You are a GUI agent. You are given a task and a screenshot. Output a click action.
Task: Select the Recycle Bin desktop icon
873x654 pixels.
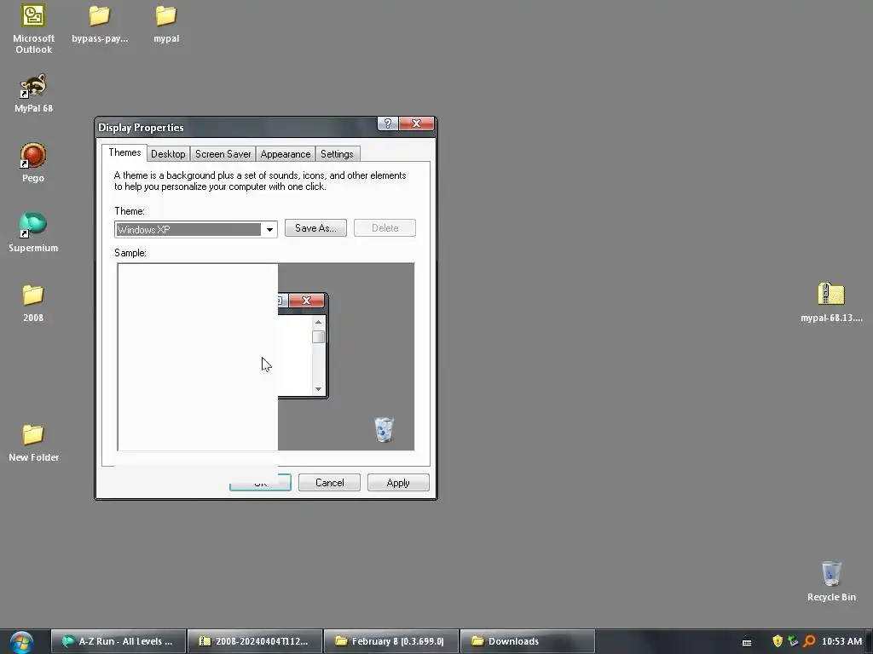[x=831, y=582]
